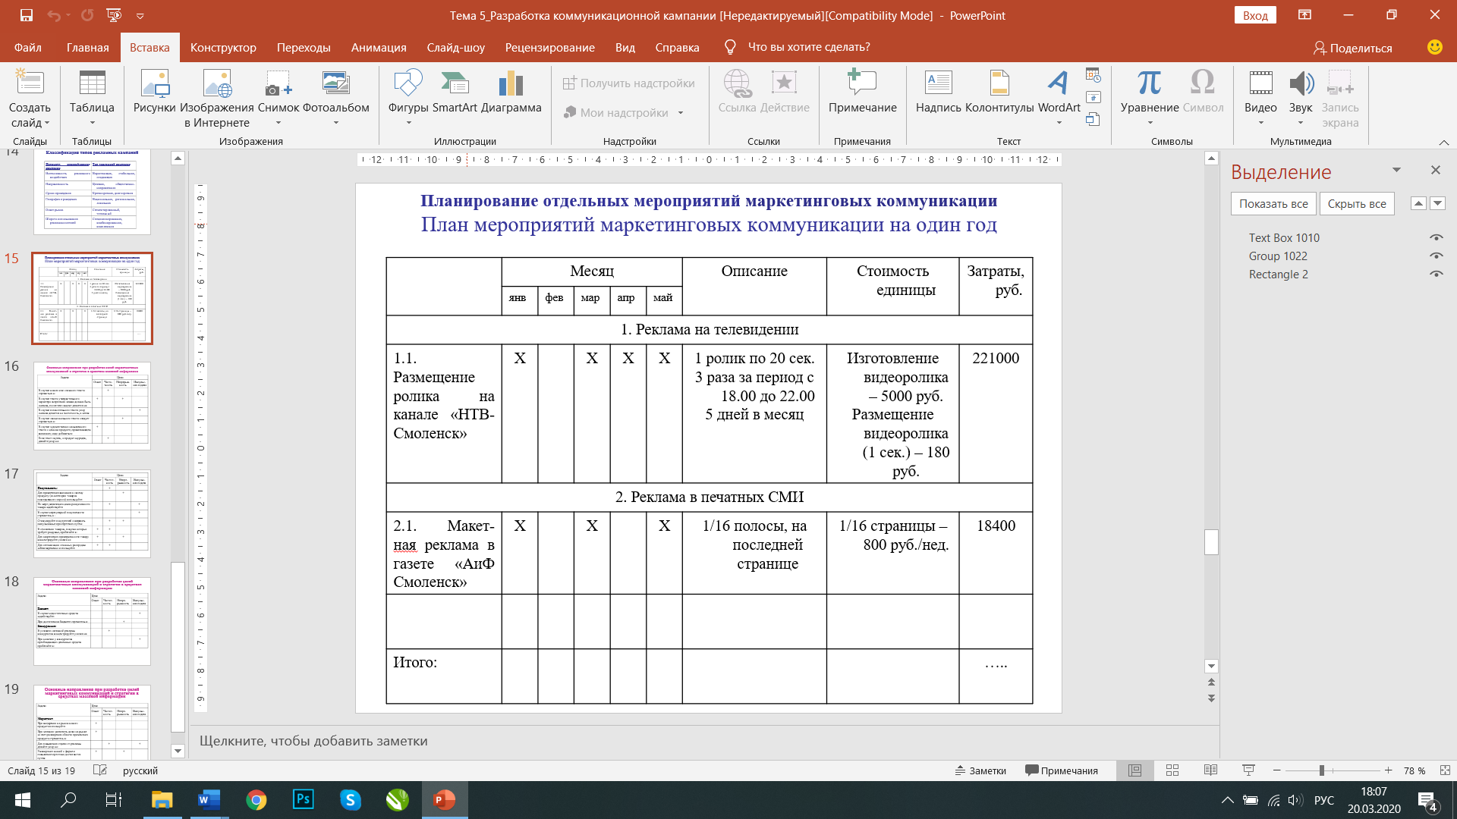The height and width of the screenshot is (819, 1457).
Task: Open the Фигуры shapes gallery
Action: pos(408,97)
